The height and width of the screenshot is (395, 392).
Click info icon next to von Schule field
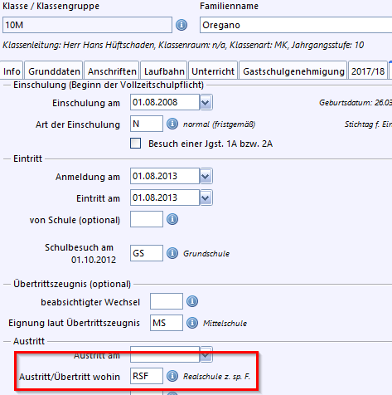(x=172, y=219)
